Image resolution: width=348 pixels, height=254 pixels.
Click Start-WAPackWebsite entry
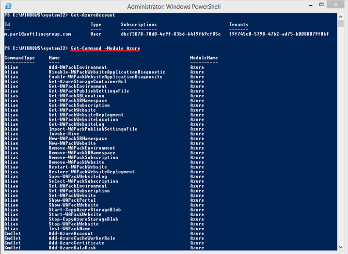coord(75,215)
